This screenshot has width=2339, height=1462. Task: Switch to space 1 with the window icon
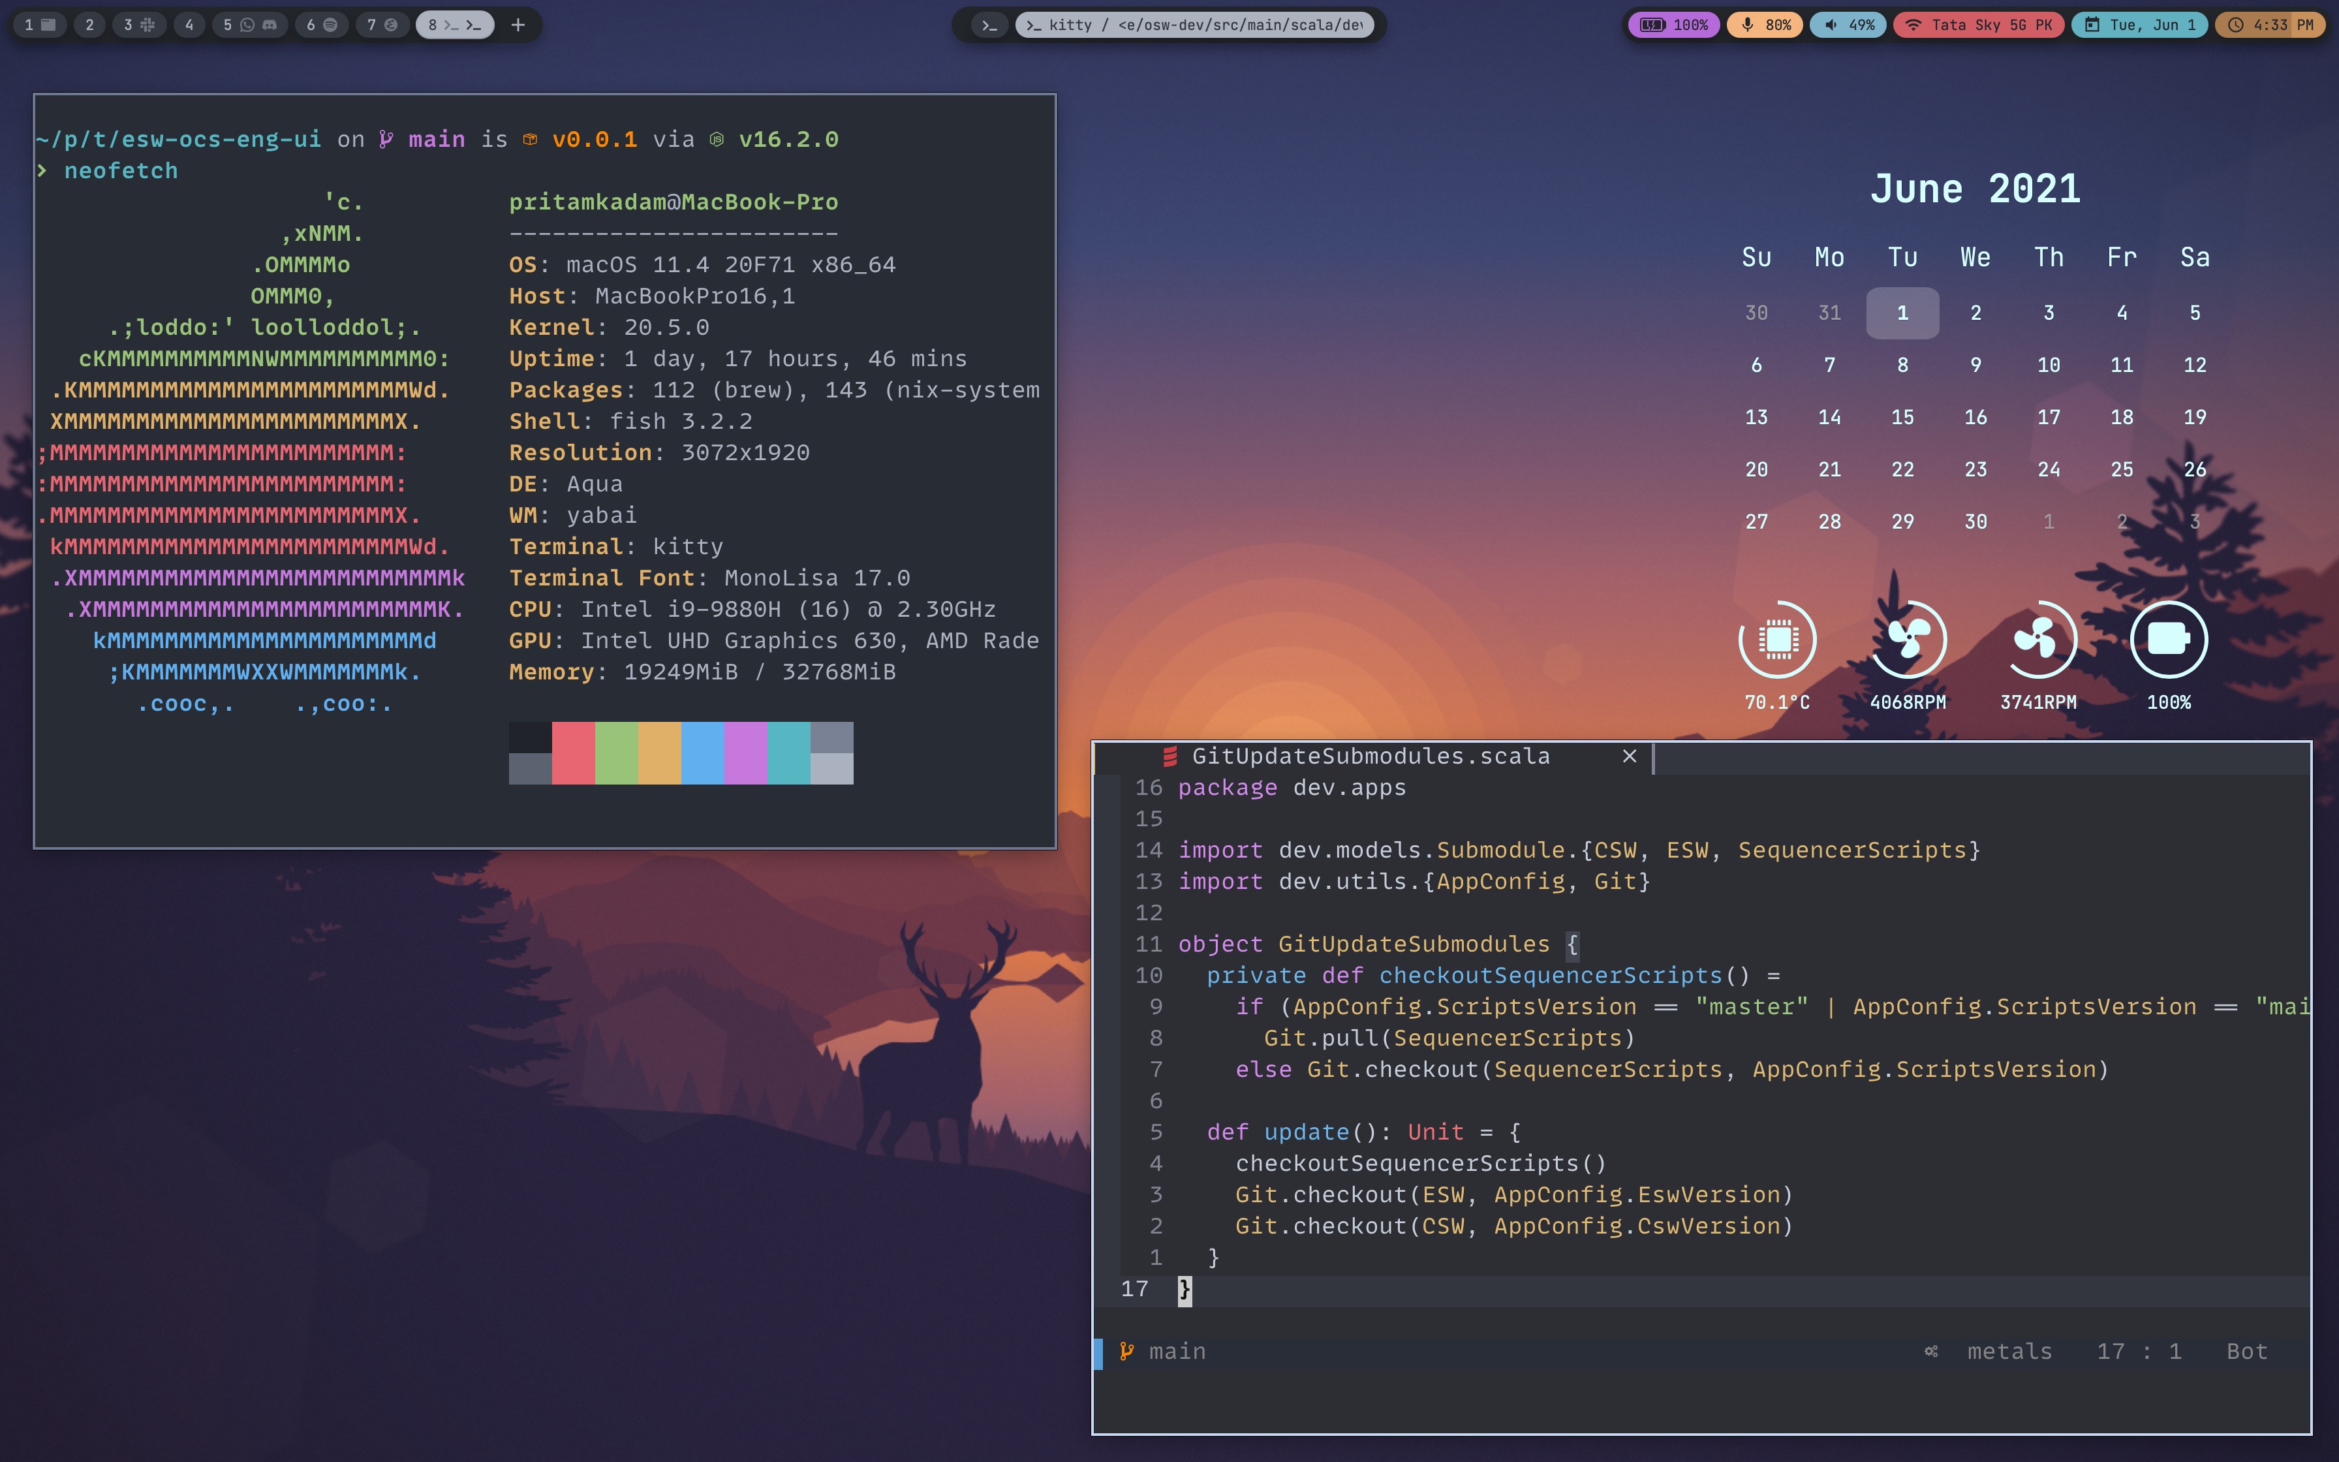tap(40, 25)
